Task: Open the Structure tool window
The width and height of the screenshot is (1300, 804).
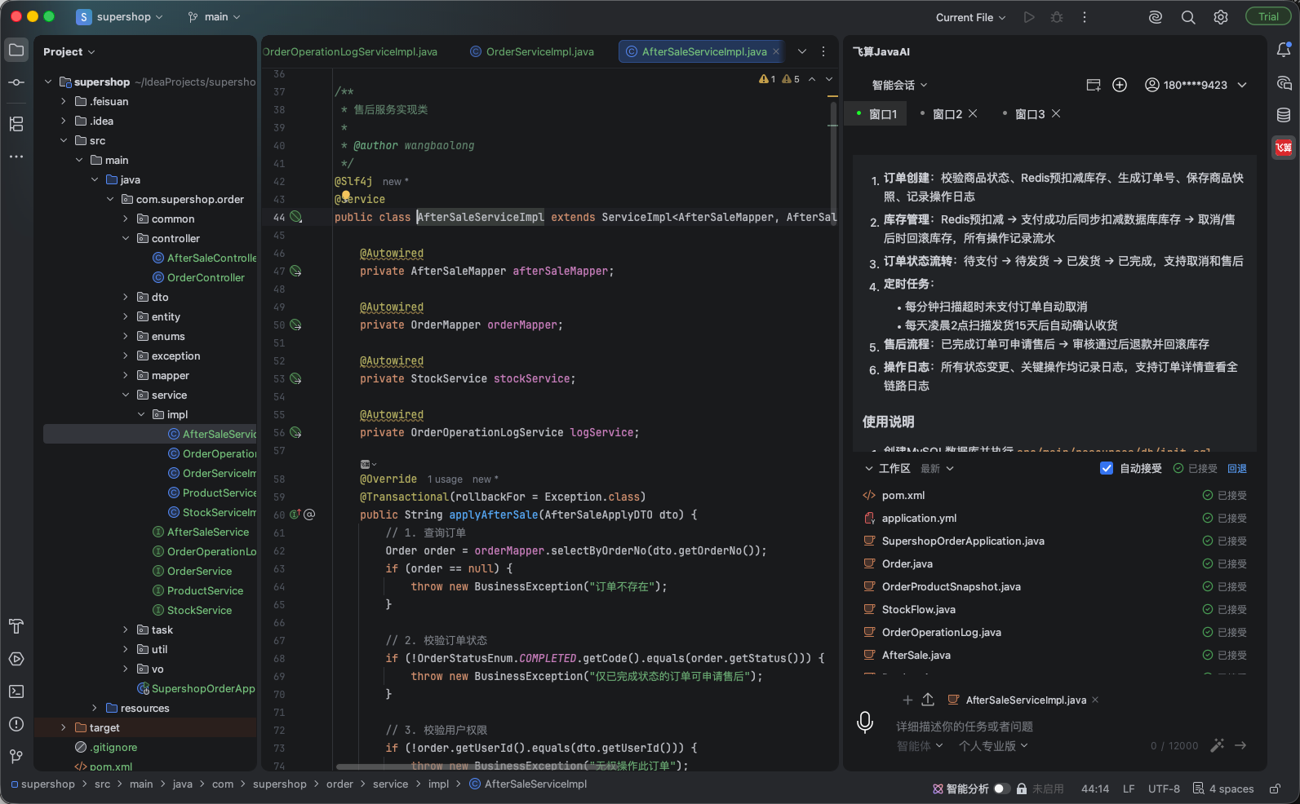Action: [16, 124]
